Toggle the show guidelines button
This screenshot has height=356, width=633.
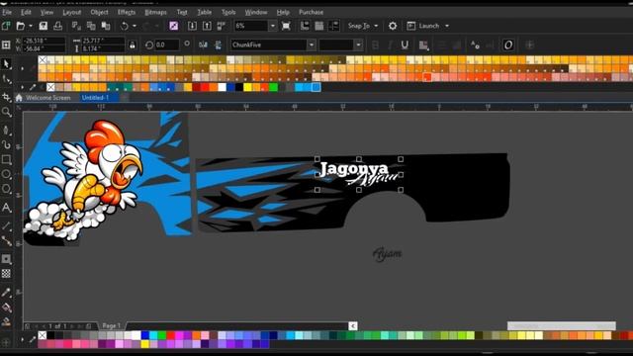(334, 26)
